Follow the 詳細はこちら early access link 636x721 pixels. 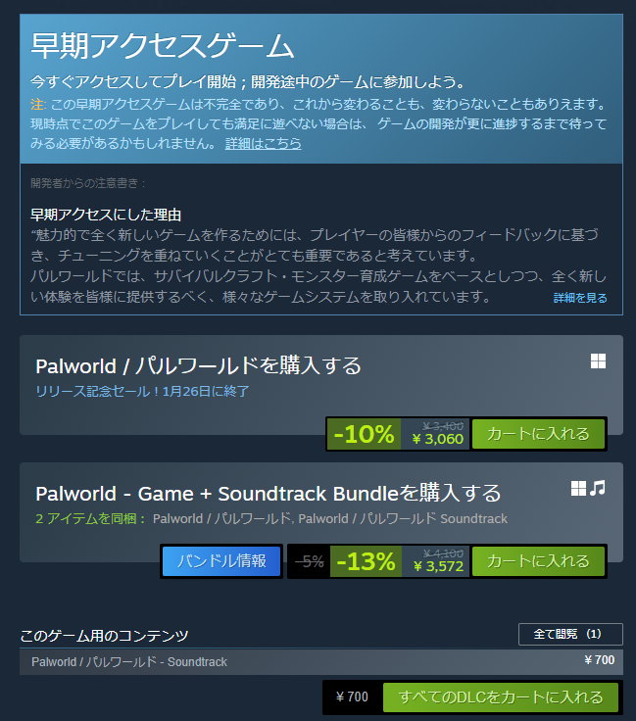pyautogui.click(x=263, y=143)
